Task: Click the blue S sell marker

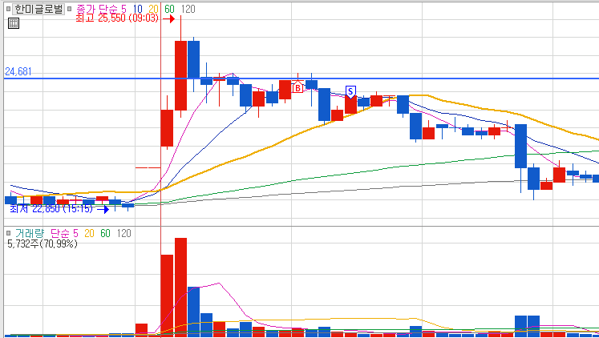Action: point(350,91)
